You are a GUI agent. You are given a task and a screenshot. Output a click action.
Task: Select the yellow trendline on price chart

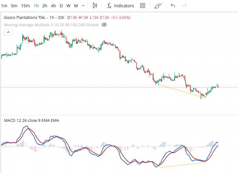point(181,91)
